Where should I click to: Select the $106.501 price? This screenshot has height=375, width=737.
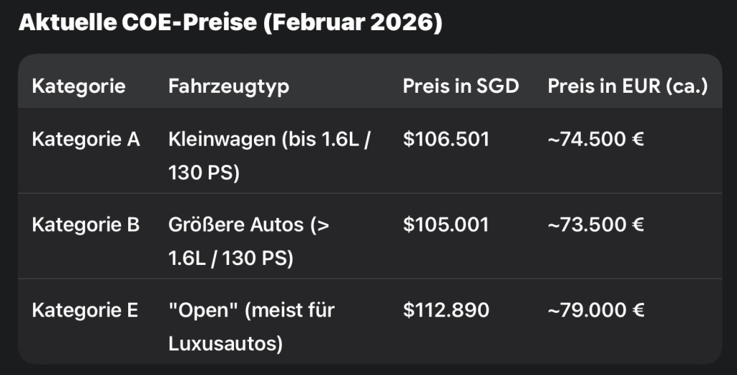point(446,139)
